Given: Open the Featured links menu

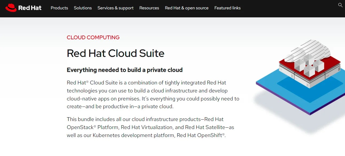Looking at the screenshot, I should click(x=227, y=8).
